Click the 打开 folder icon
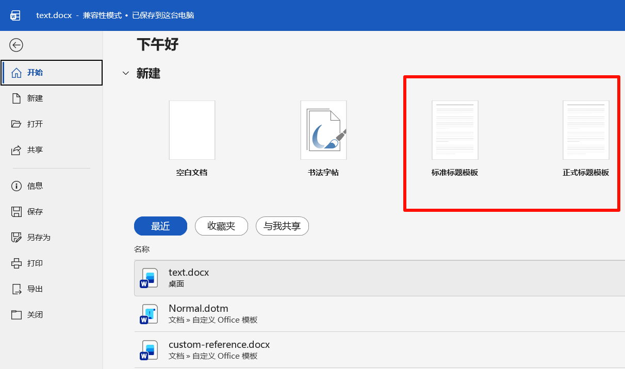 click(17, 124)
